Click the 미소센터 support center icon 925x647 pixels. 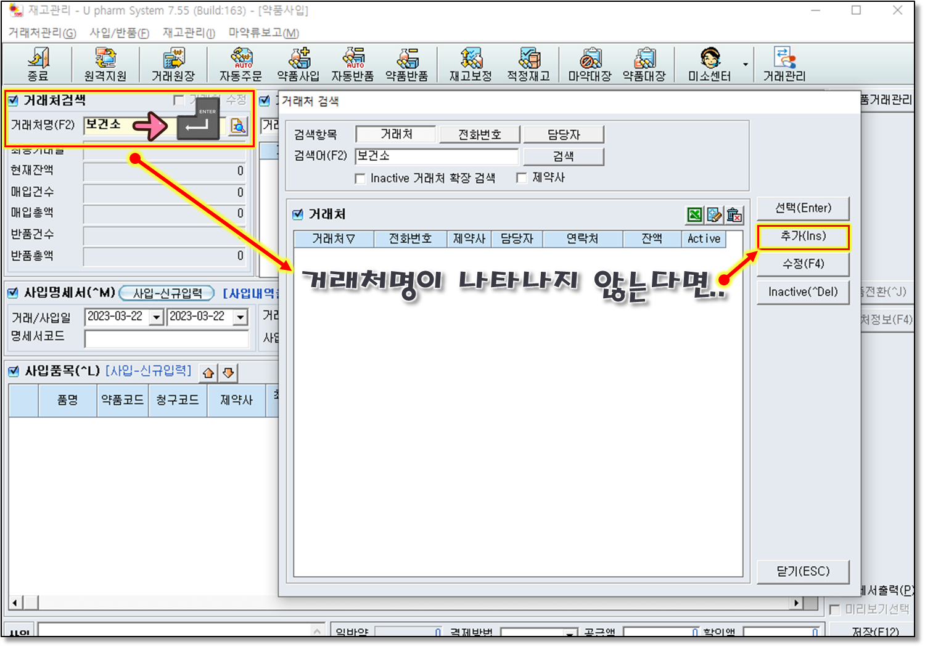click(709, 64)
